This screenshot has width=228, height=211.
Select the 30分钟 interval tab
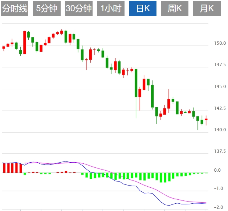click(x=79, y=8)
